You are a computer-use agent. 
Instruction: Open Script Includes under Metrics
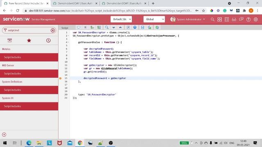pos(29,57)
